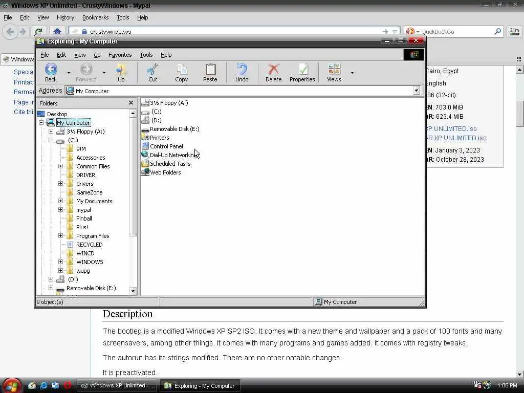Click the Folders pane scroll down arrow
524x393 pixels.
(133, 291)
